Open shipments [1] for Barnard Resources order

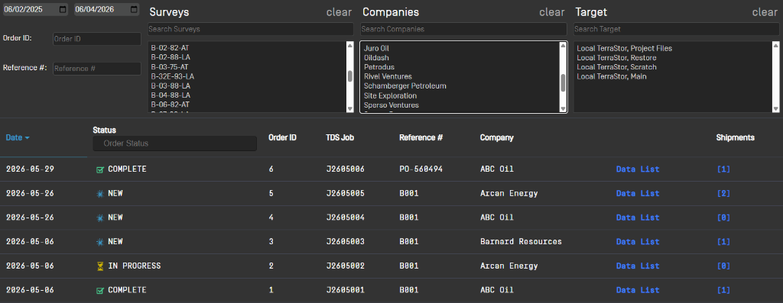tap(723, 242)
